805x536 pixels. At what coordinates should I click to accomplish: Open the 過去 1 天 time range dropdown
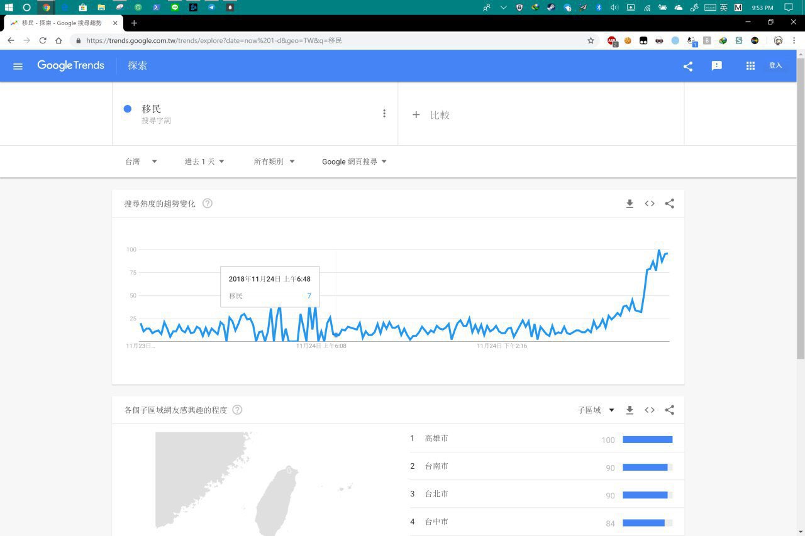[204, 161]
